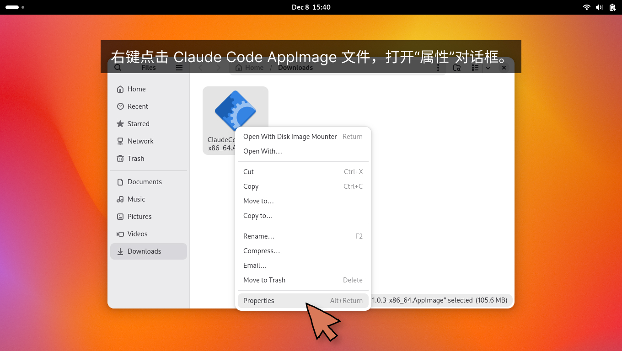Open the hamburger main menu in Files

179,67
